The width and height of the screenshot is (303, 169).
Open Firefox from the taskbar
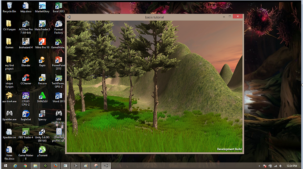point(55,166)
